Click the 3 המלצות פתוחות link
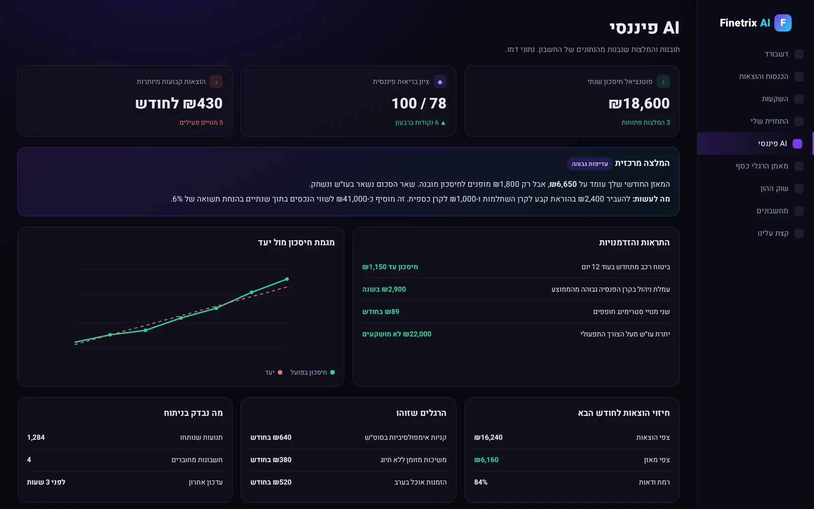This screenshot has height=509, width=814. (x=646, y=123)
